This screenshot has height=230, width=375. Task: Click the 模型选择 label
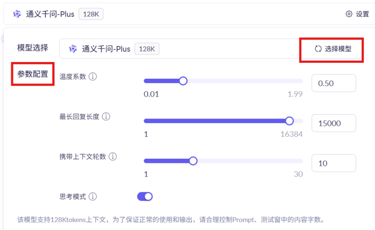32,48
